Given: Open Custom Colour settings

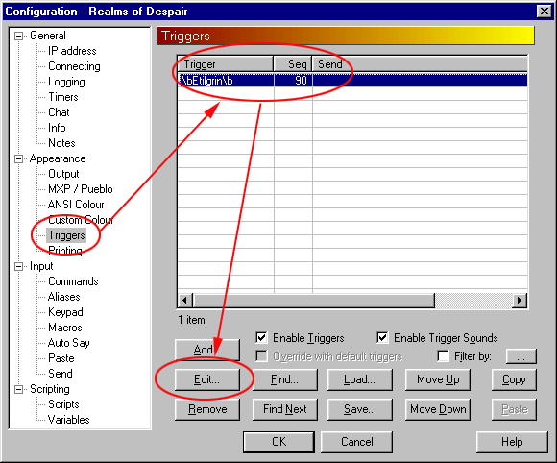Looking at the screenshot, I should pyautogui.click(x=81, y=220).
